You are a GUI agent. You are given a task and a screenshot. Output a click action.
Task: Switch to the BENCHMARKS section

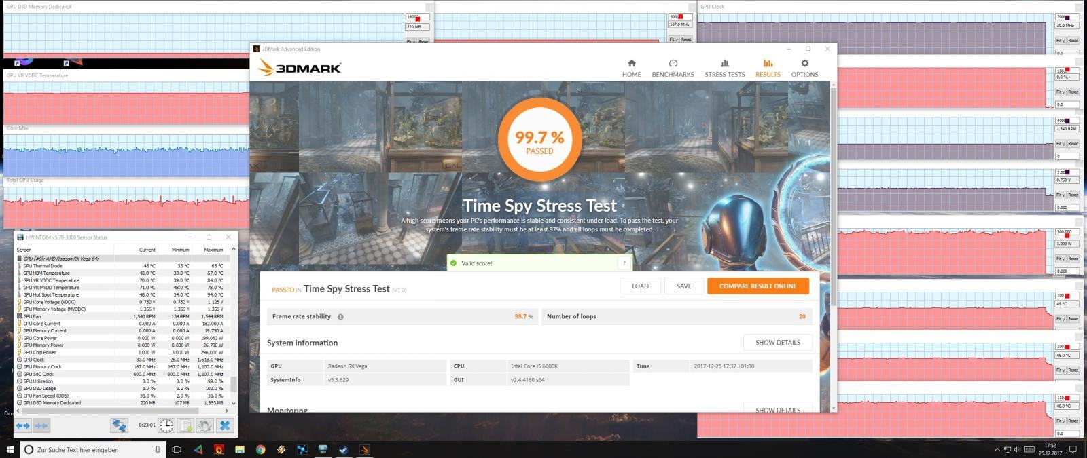(x=673, y=68)
